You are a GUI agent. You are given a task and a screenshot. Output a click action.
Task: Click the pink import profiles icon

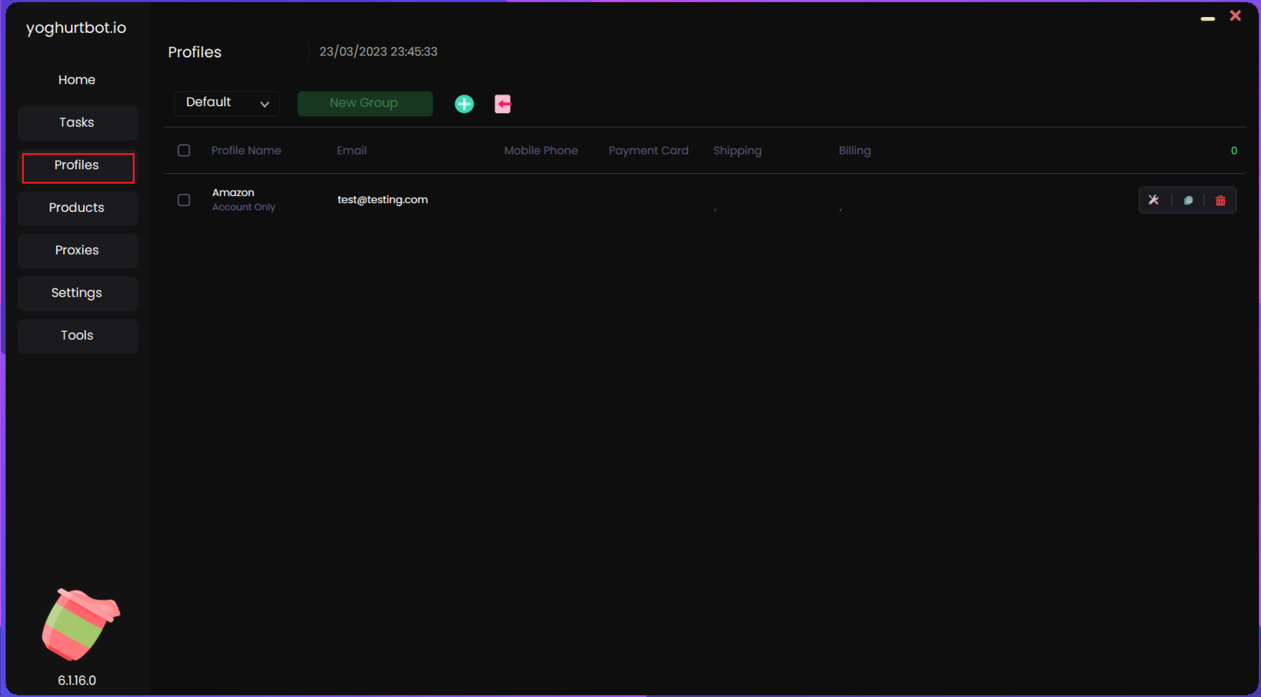[x=502, y=104]
